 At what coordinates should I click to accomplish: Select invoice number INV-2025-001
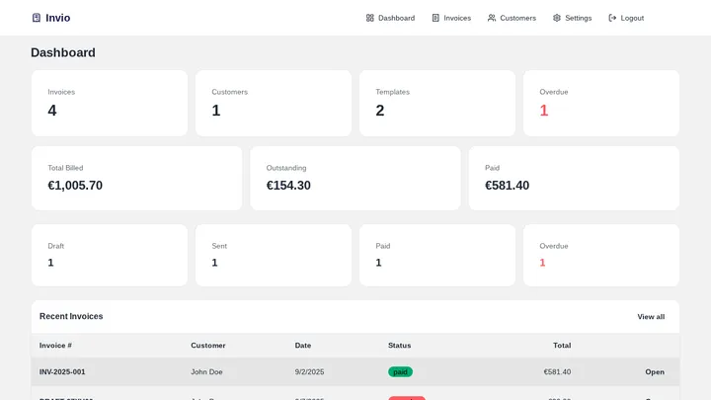[62, 372]
